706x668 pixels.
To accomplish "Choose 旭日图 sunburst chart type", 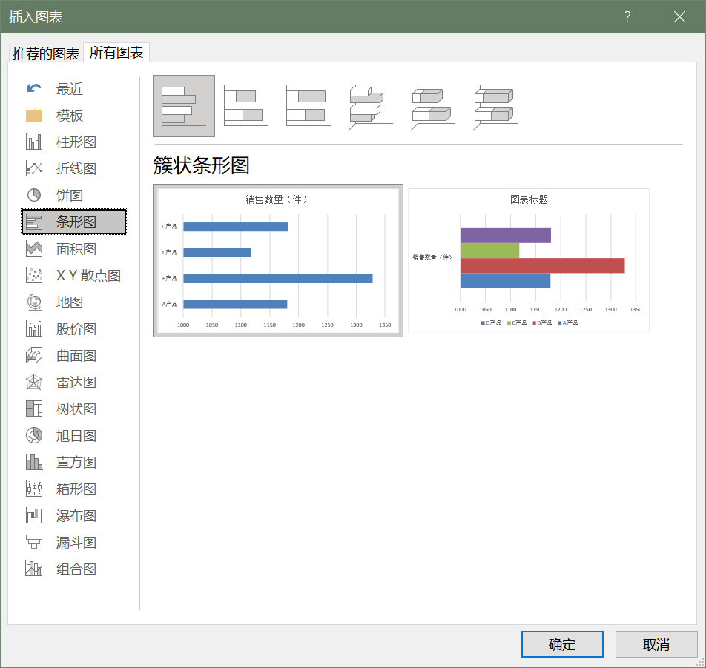I will tap(76, 436).
